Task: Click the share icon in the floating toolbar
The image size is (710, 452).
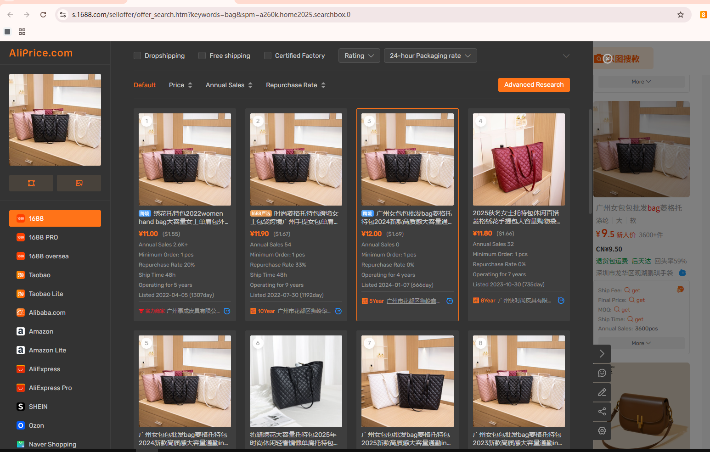Action: point(602,412)
